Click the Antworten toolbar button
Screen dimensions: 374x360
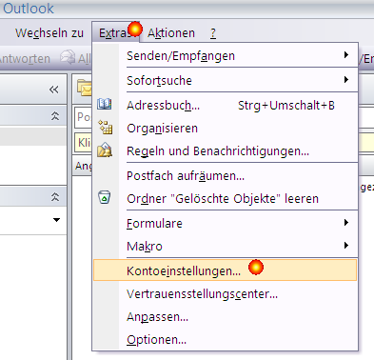(25, 59)
